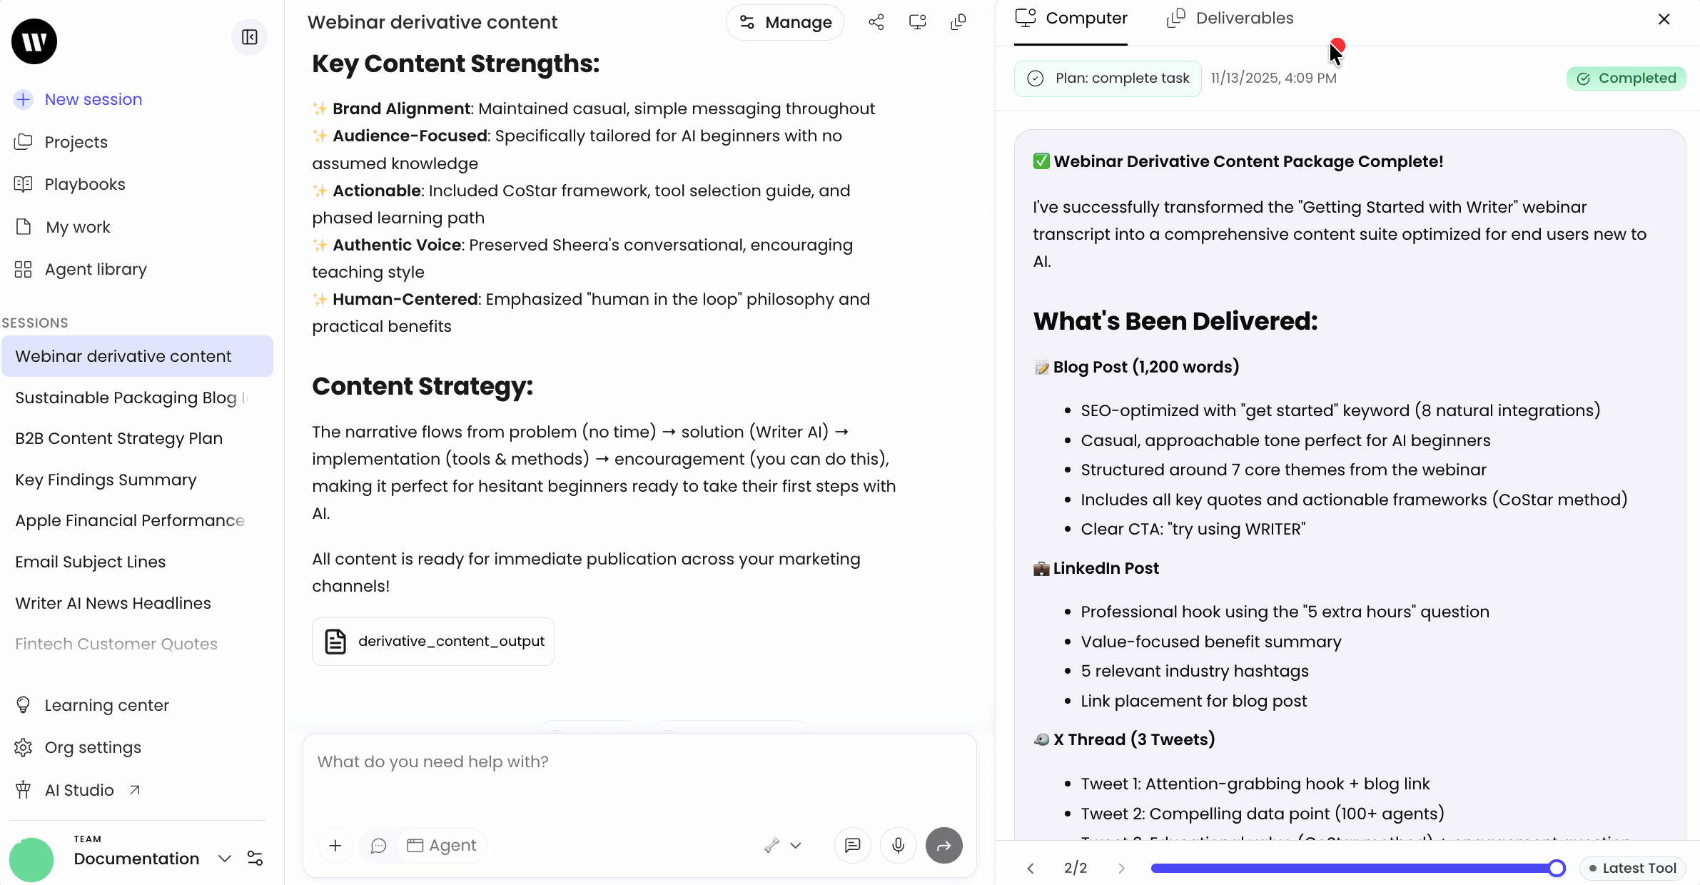Click the computer monitor icon in header

pyautogui.click(x=917, y=22)
